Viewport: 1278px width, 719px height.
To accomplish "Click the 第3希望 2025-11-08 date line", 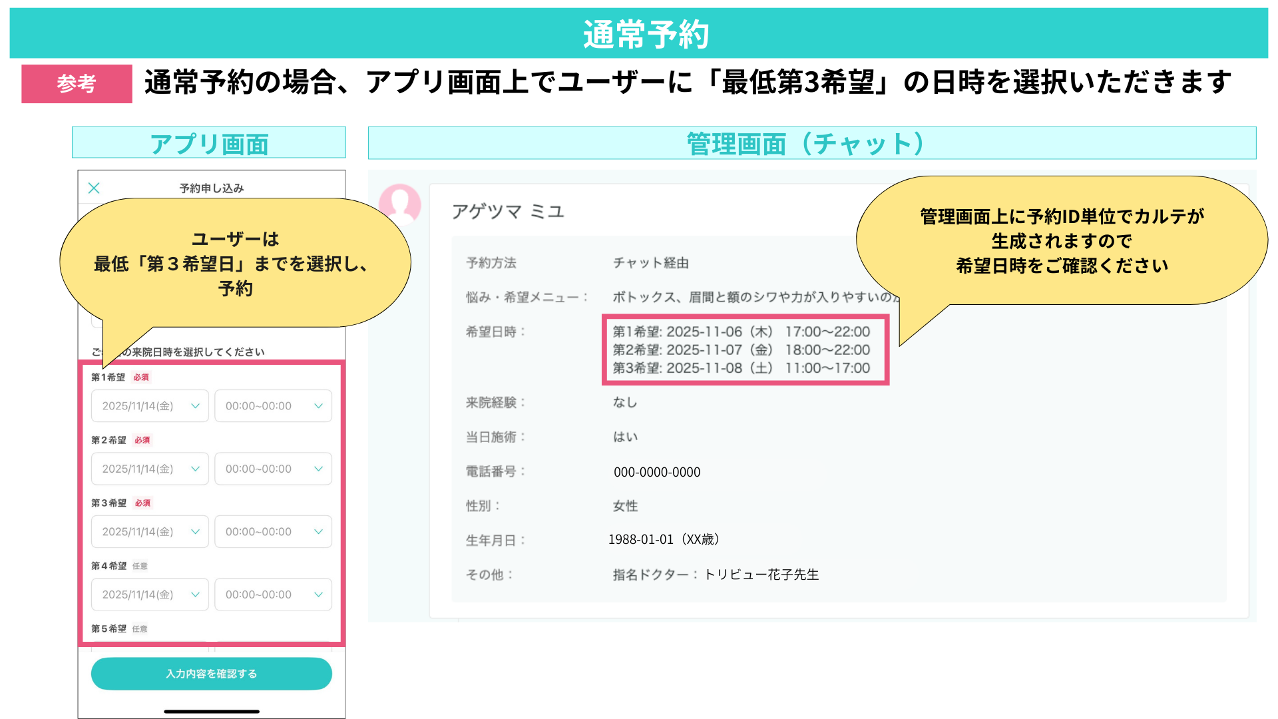I will pos(741,368).
